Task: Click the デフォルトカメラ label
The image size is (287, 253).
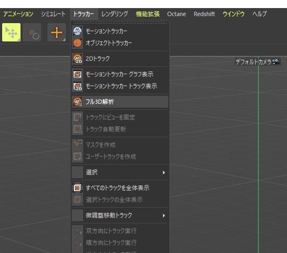Action: 253,62
